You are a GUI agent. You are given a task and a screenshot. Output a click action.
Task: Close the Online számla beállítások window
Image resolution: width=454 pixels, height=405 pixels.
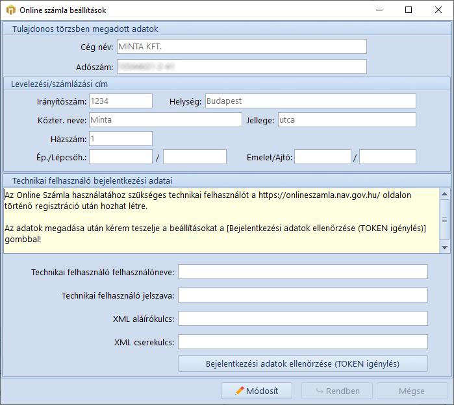tap(438, 10)
